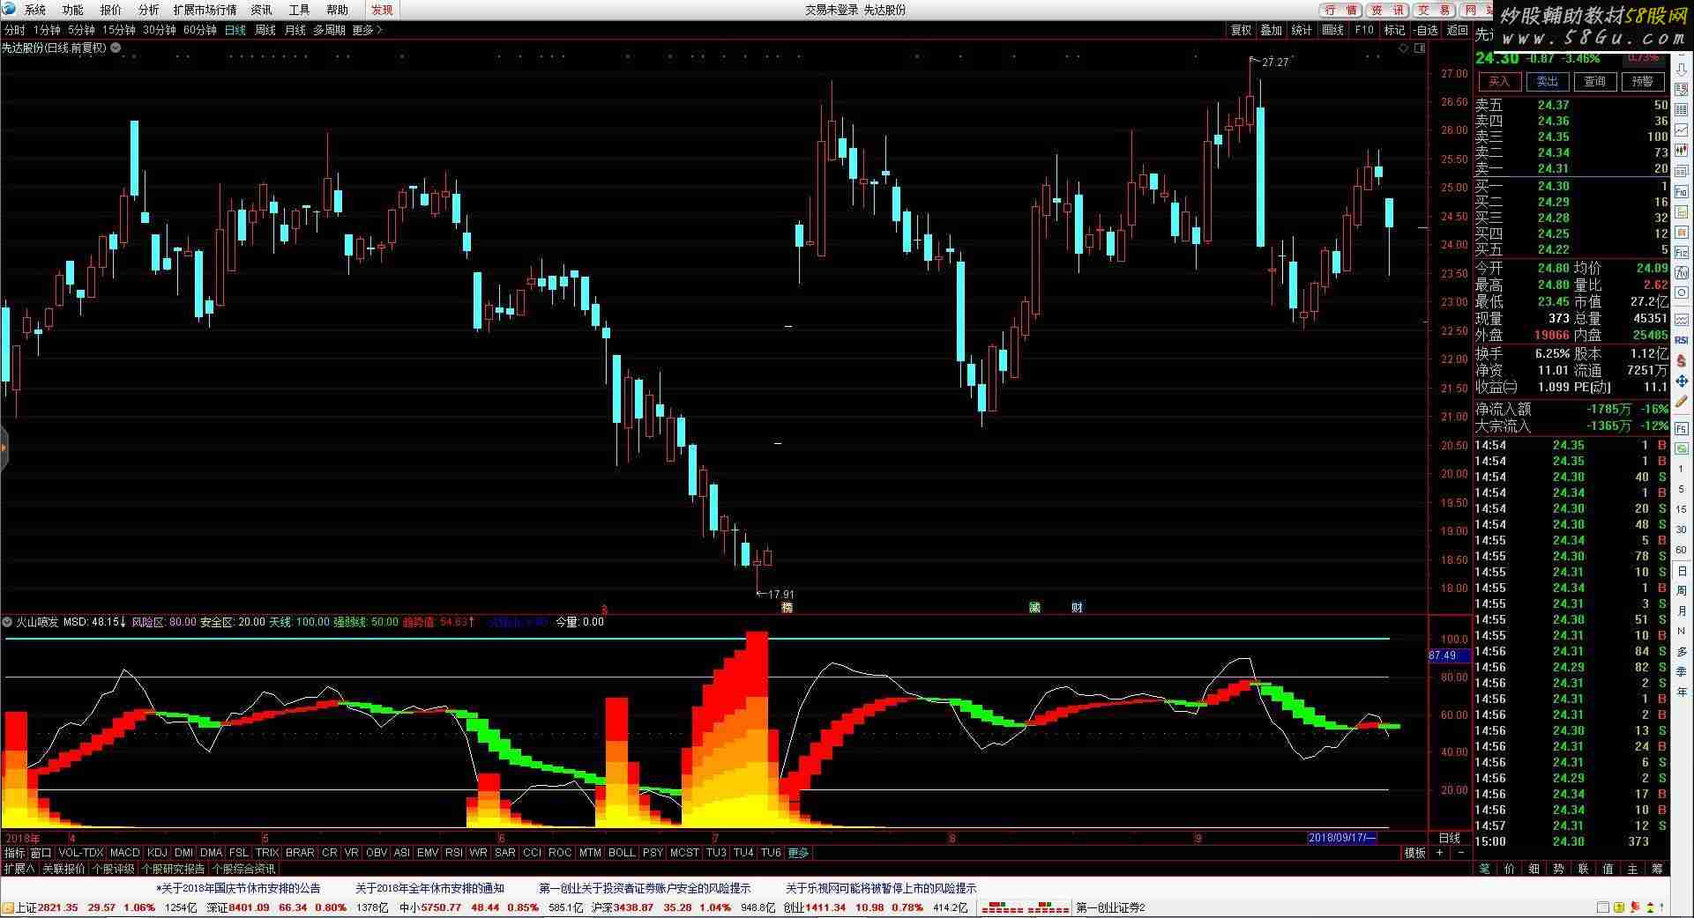Switch to 月线 monthly chart
This screenshot has height=918, width=1694.
[295, 30]
